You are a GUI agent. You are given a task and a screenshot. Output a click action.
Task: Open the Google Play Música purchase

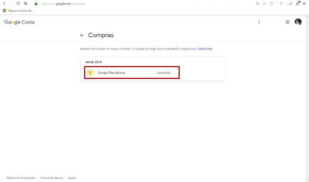(x=132, y=73)
